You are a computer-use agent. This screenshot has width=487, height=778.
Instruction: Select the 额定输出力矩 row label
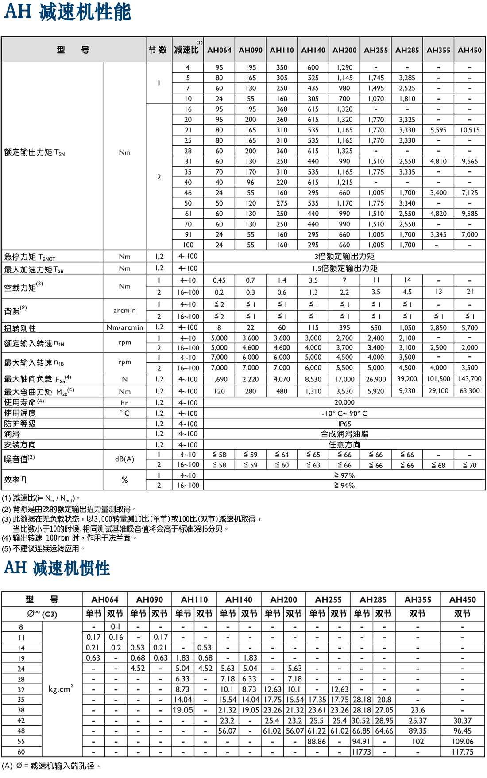tap(28, 152)
